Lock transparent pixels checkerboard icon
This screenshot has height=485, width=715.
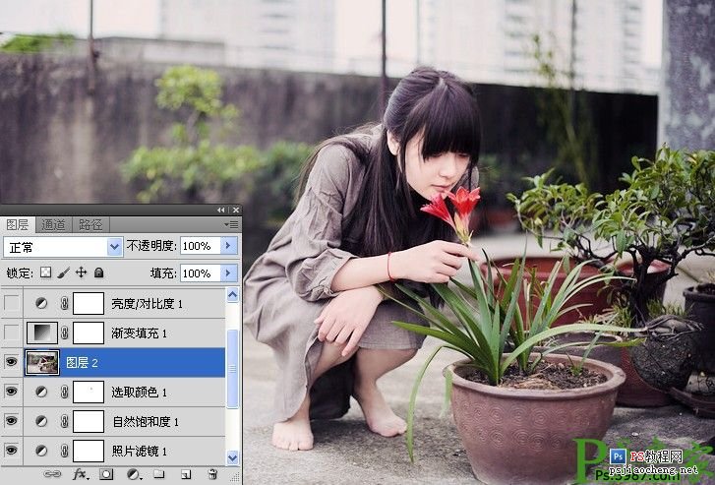coord(45,273)
